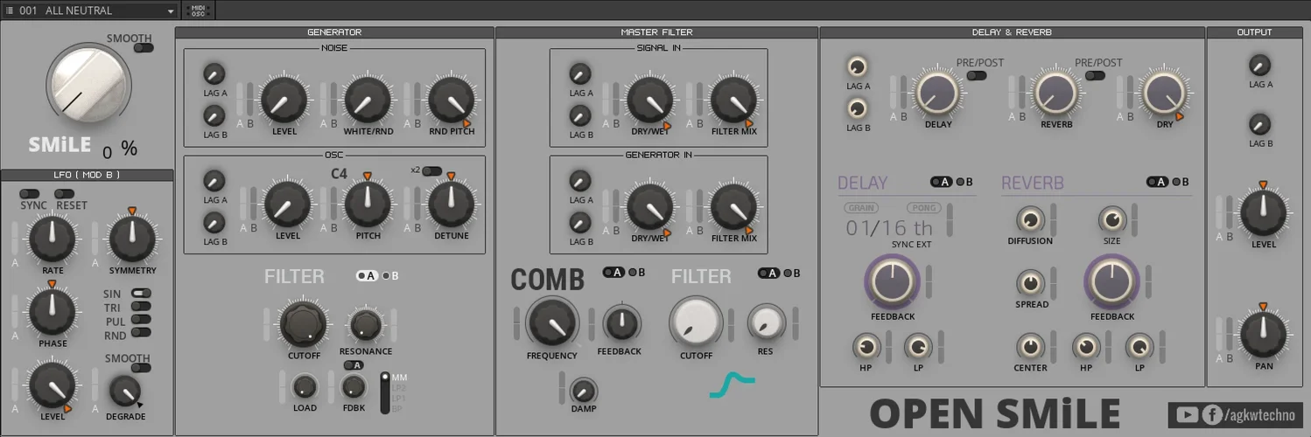Click the REVERB amount knob
This screenshot has height=437, width=1311.
[1056, 93]
